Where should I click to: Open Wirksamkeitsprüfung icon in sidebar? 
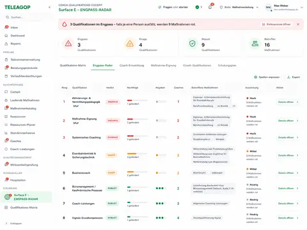[x=6, y=164]
